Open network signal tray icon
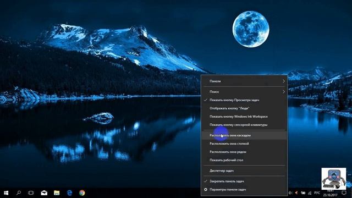Screen dimensions: 352x198 point(310,193)
